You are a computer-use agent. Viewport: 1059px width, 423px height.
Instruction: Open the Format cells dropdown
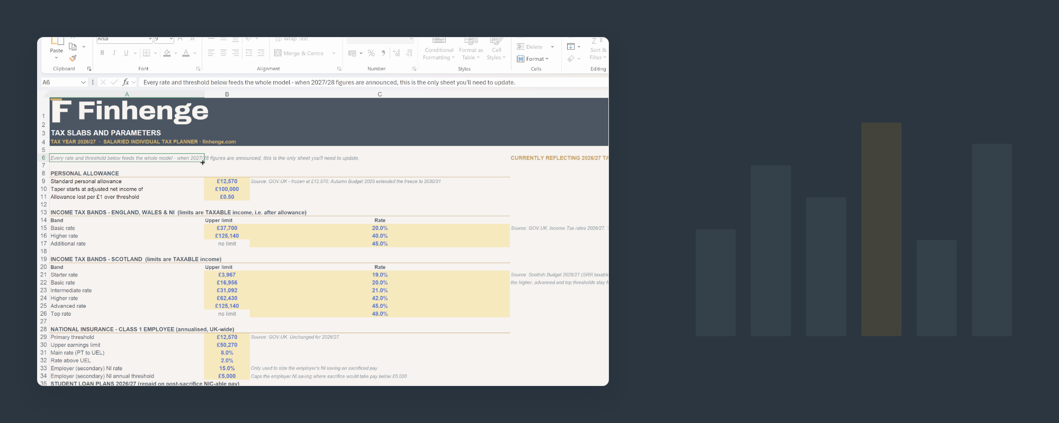tap(533, 59)
